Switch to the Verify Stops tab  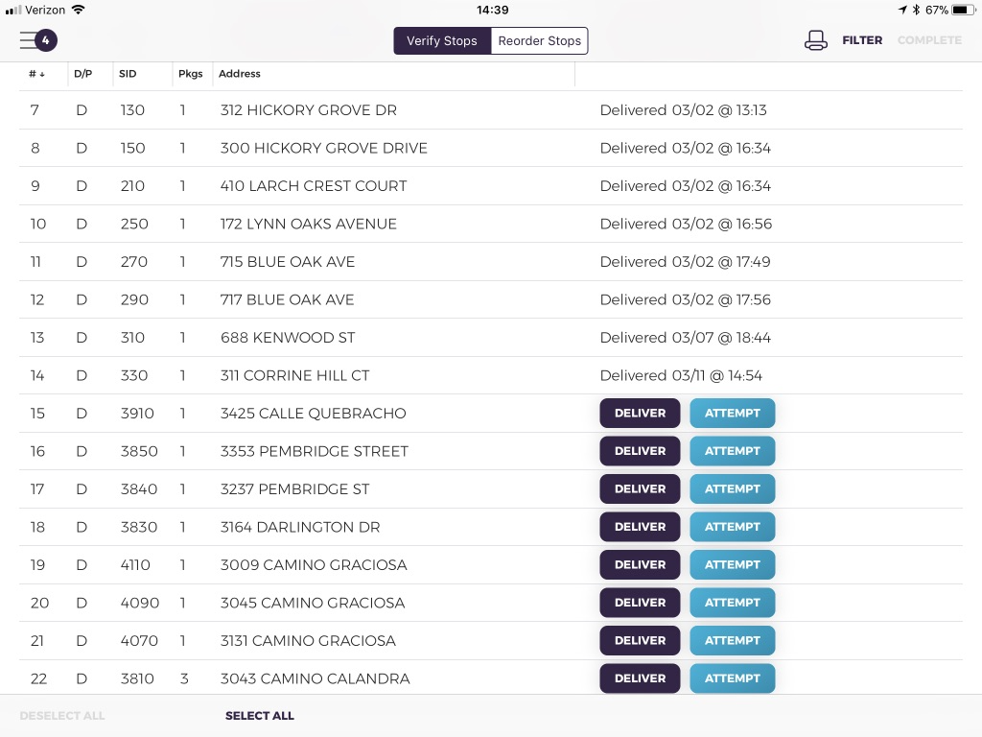tap(441, 40)
